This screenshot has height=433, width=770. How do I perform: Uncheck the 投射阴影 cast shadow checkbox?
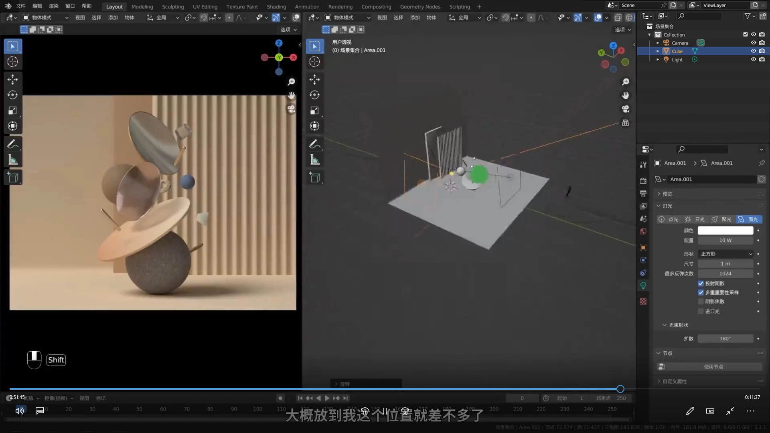pyautogui.click(x=701, y=283)
